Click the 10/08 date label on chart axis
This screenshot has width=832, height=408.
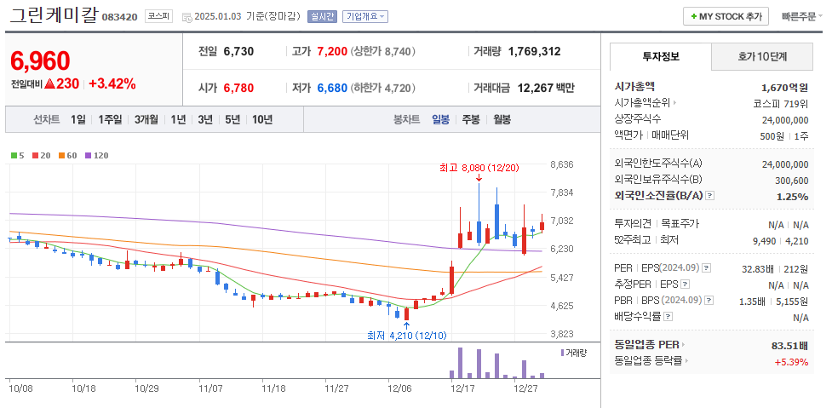21,388
